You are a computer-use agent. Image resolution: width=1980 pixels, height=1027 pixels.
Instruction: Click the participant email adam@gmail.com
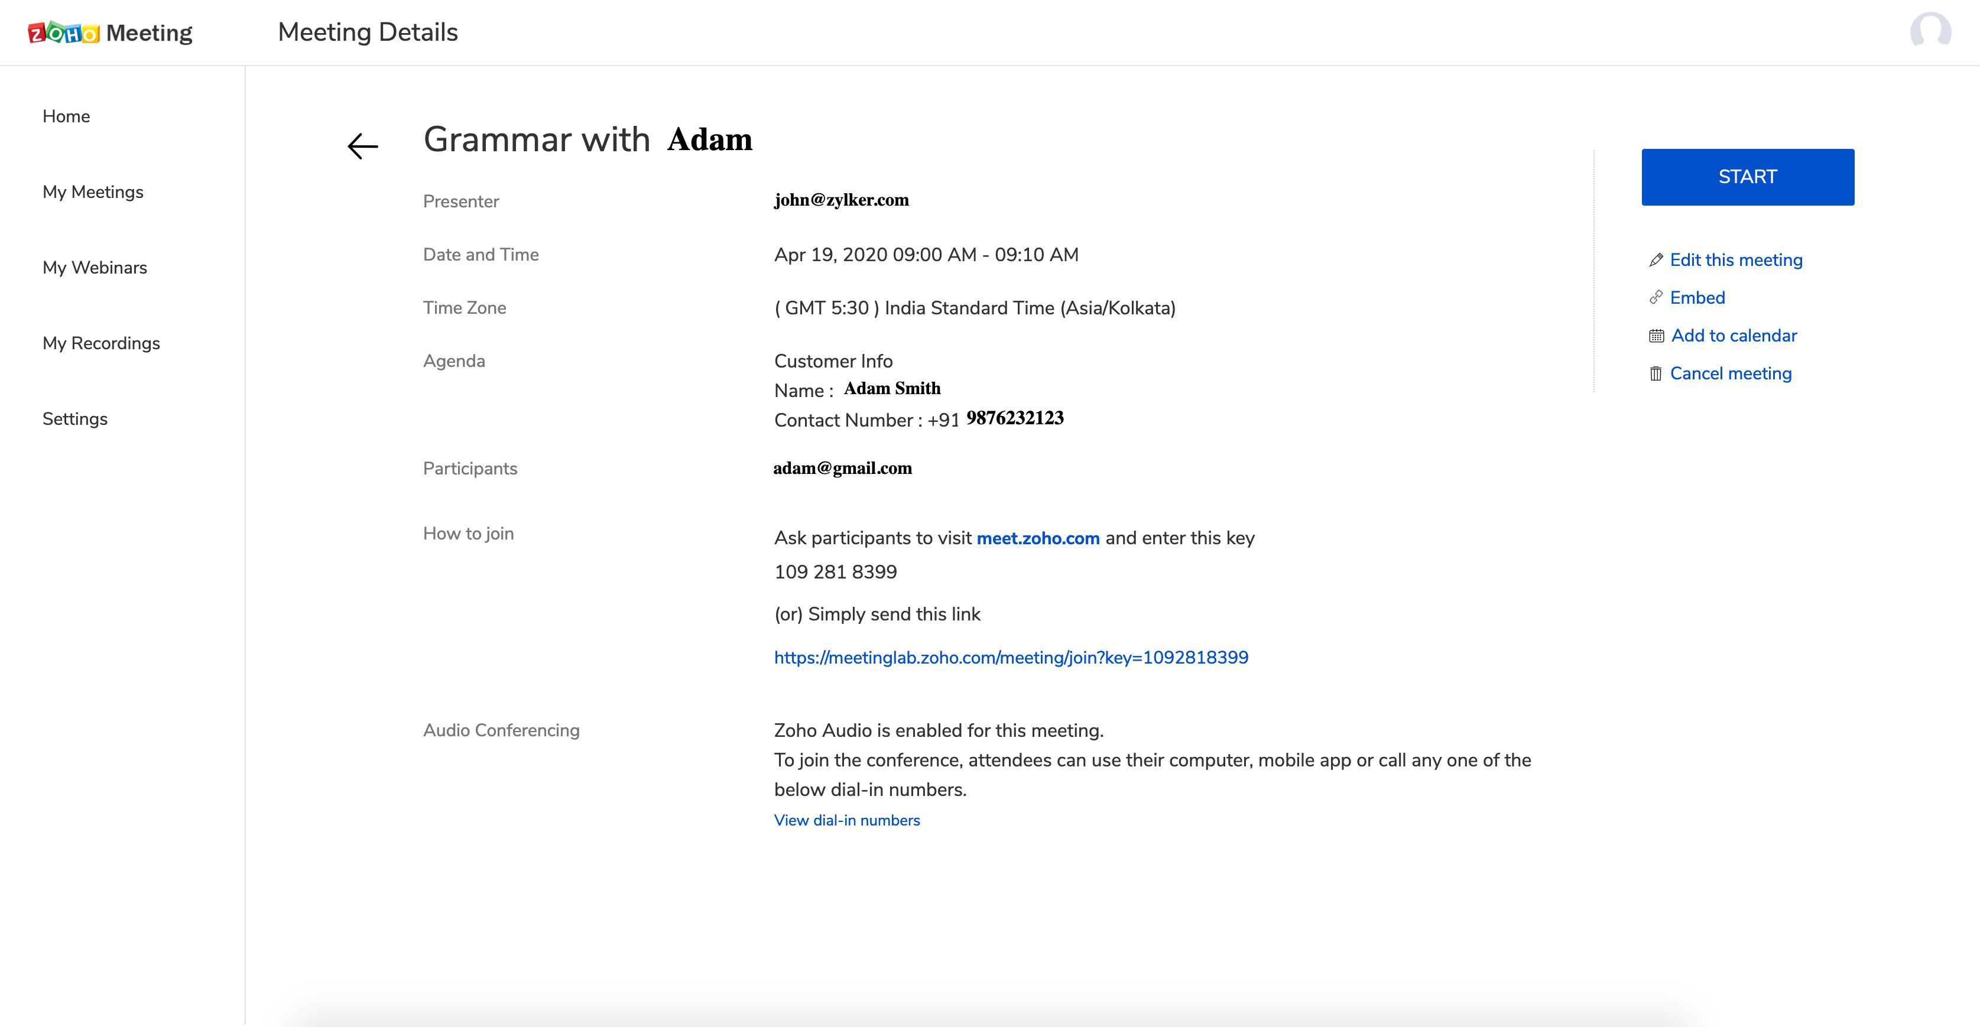coord(842,468)
